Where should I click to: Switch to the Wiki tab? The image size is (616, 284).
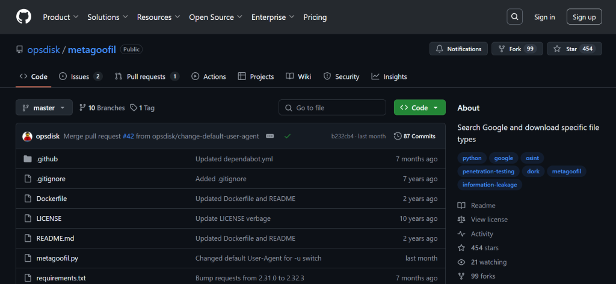[x=298, y=76]
